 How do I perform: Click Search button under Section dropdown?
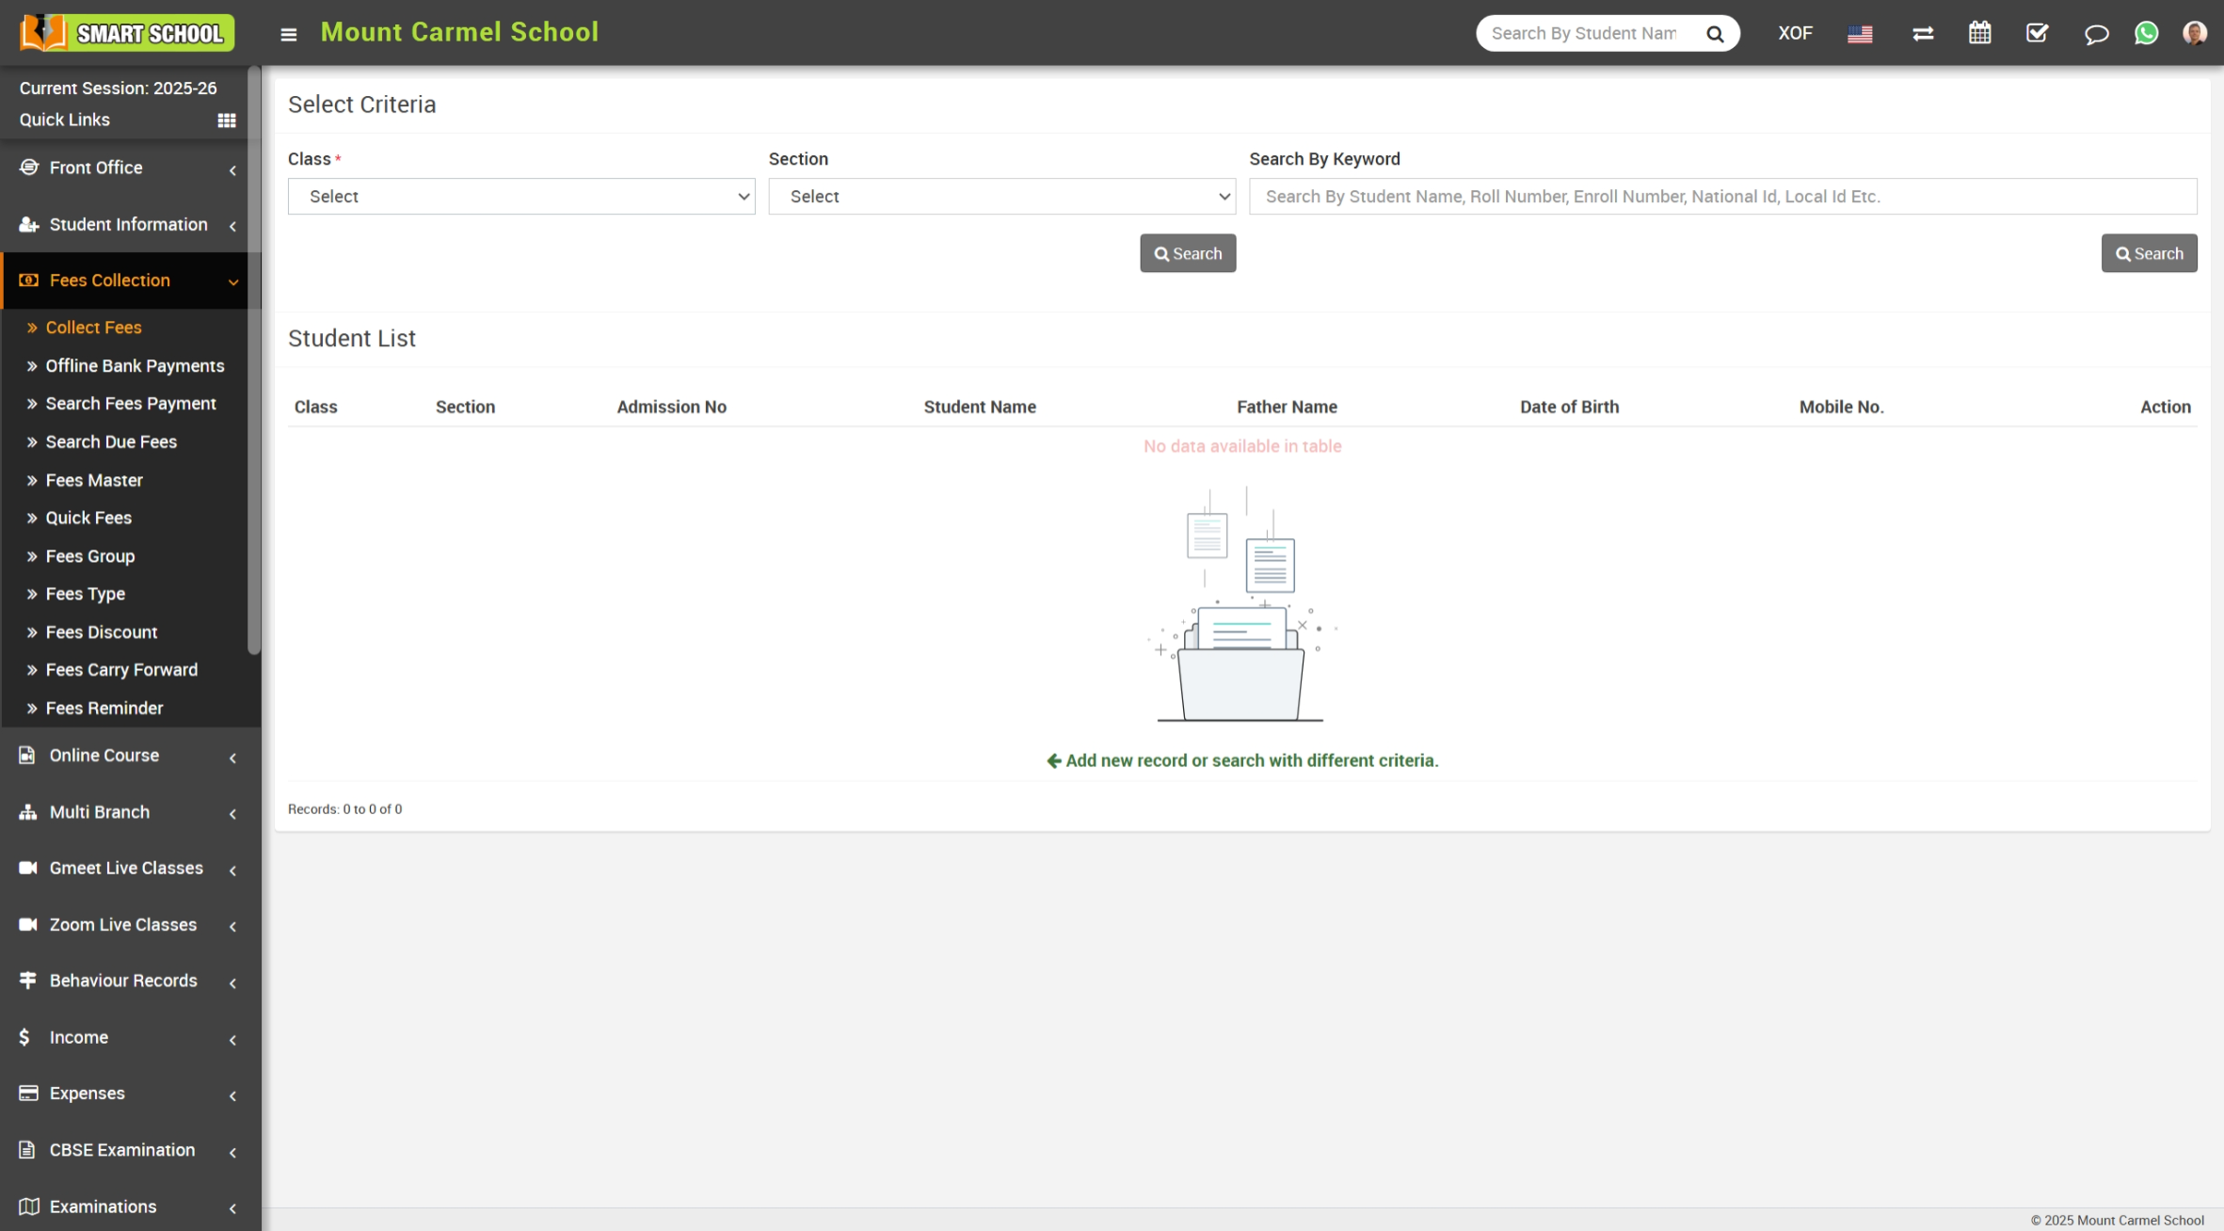point(1188,253)
